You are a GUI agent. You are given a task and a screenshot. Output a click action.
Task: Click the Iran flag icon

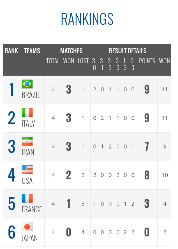coord(27,141)
